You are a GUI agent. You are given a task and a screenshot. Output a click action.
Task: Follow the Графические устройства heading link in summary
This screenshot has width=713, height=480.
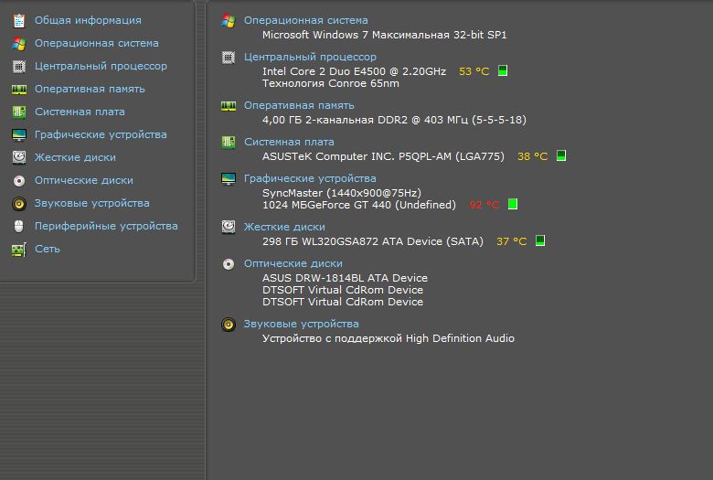pos(310,179)
